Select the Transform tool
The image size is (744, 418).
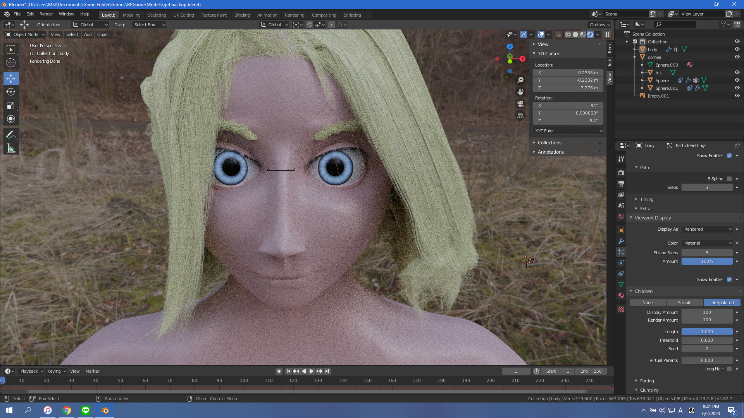pos(11,119)
